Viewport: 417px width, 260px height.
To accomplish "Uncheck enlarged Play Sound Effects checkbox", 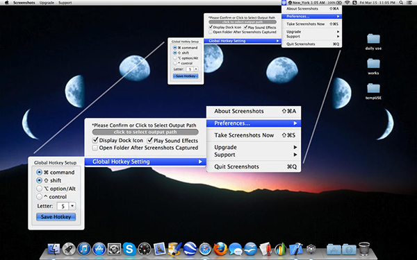I will (149, 140).
